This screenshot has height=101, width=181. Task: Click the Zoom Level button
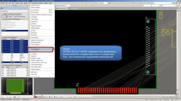click(x=17, y=14)
